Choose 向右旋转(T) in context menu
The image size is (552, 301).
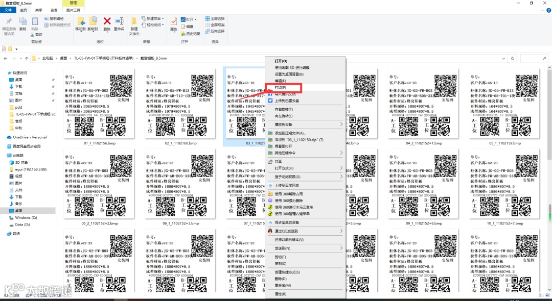(305, 109)
